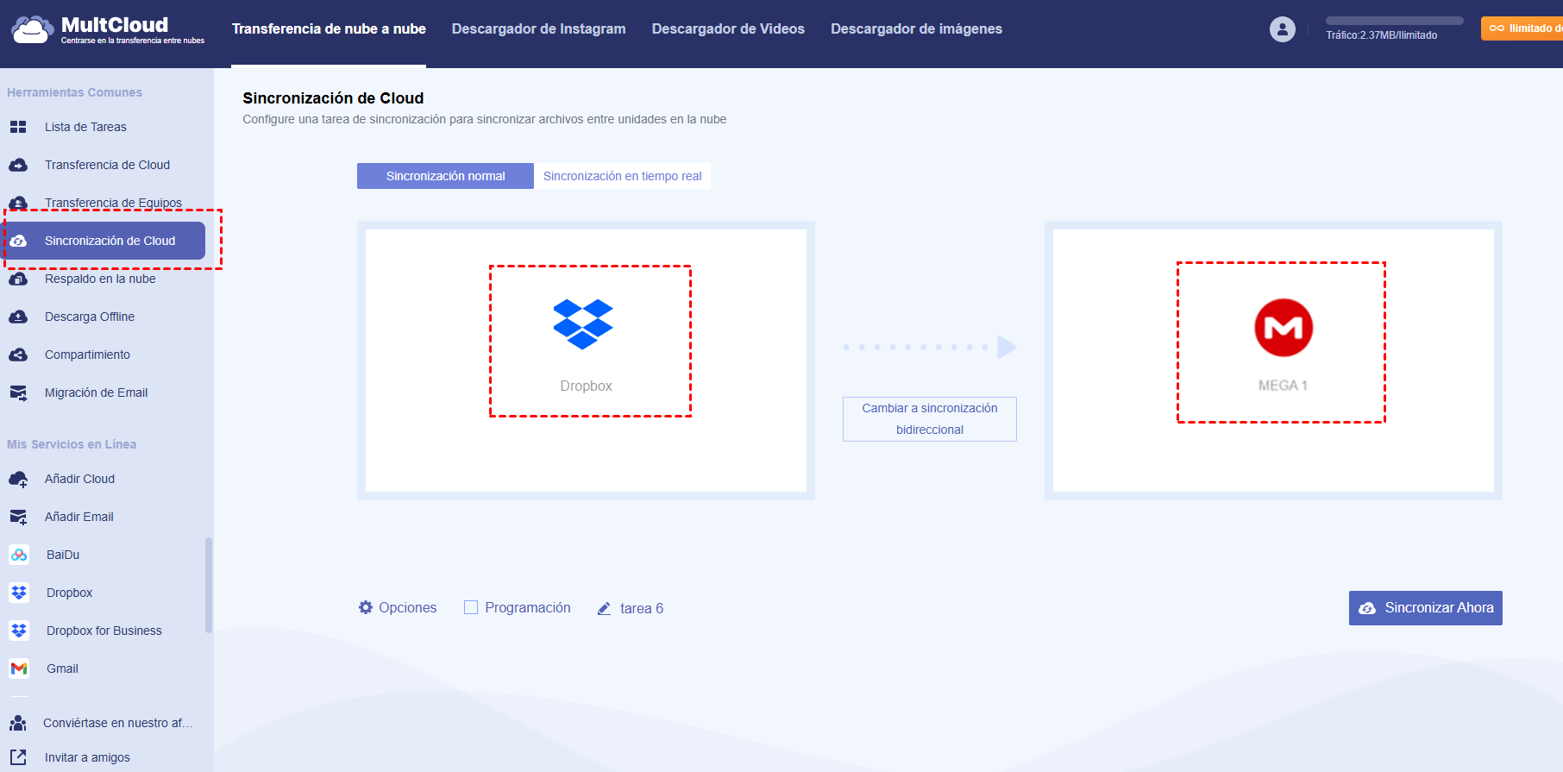Open Descargador de Instagram tab
Image resolution: width=1563 pixels, height=772 pixels.
[539, 29]
